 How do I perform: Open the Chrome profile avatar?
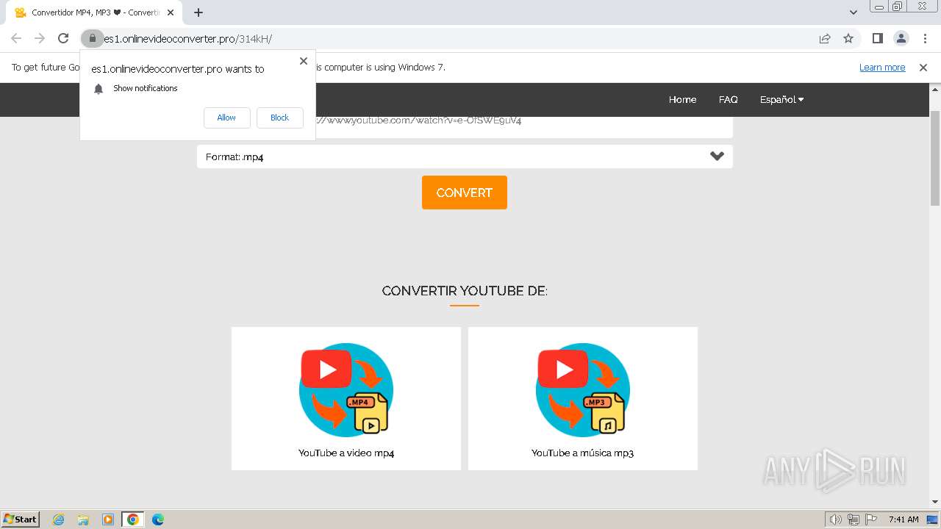(x=901, y=38)
